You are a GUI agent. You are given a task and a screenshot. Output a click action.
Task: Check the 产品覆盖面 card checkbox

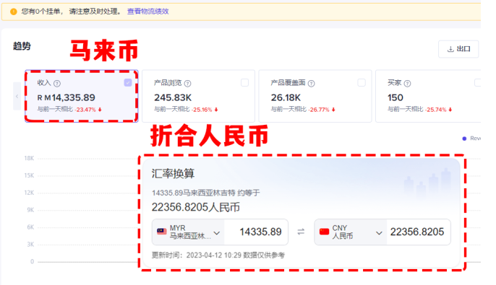(x=362, y=83)
